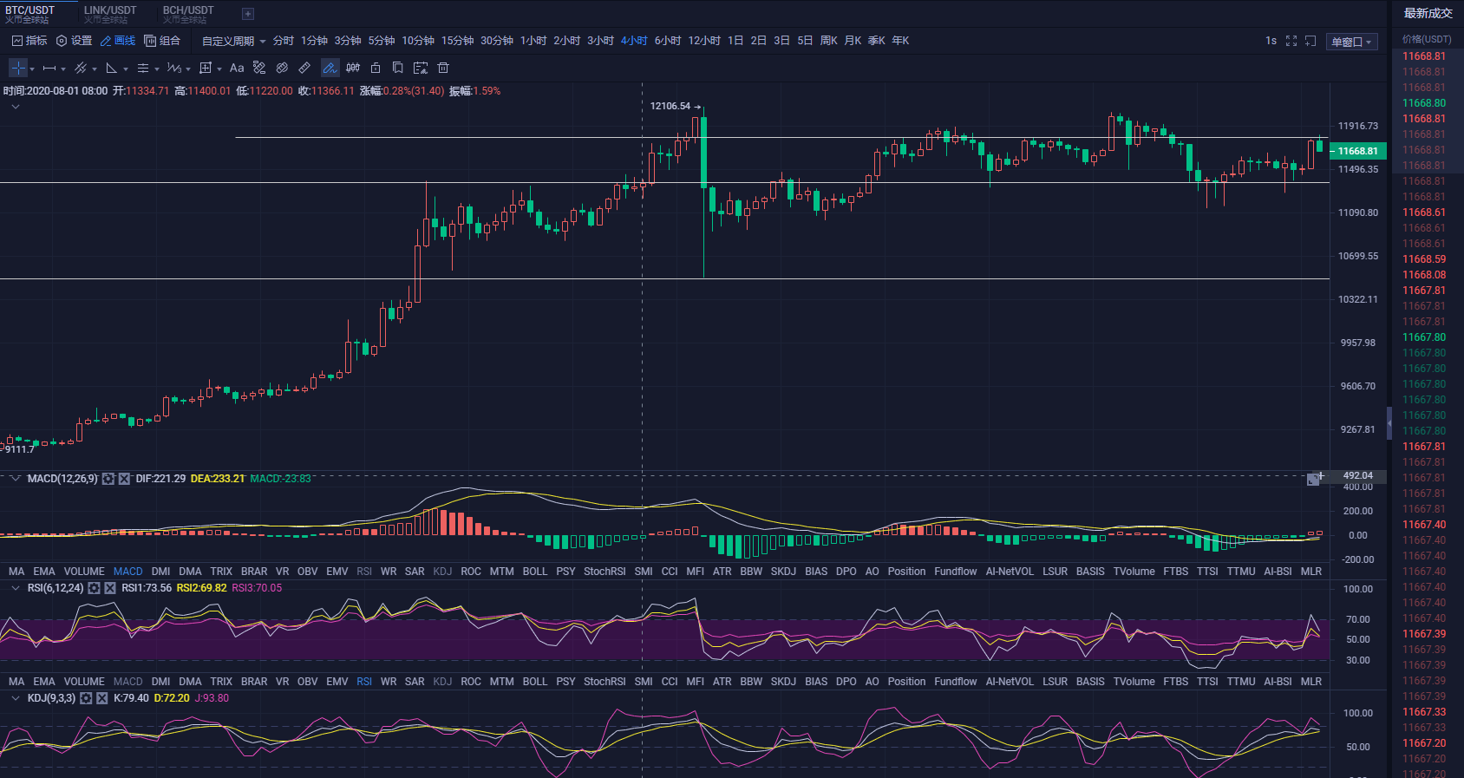Select the wave count drawing tool
Viewport: 1464px width, 778px height.
[x=174, y=68]
